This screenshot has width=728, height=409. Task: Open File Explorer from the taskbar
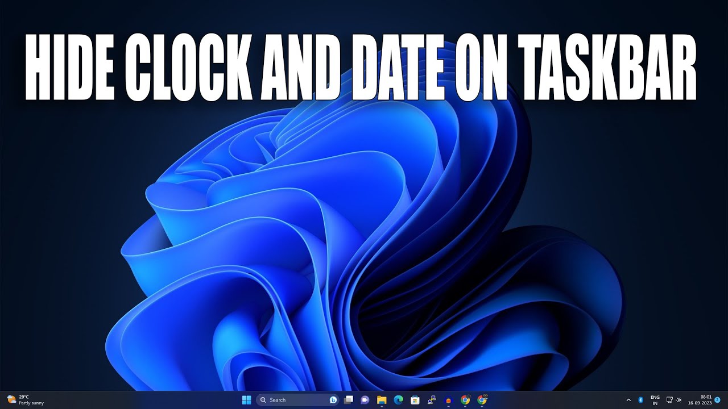382,400
